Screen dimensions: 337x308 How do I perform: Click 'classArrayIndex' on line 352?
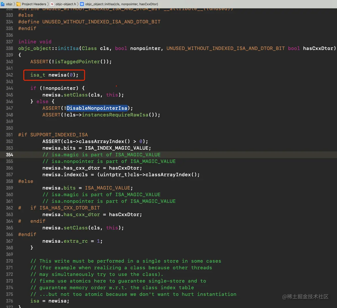(x=102, y=141)
